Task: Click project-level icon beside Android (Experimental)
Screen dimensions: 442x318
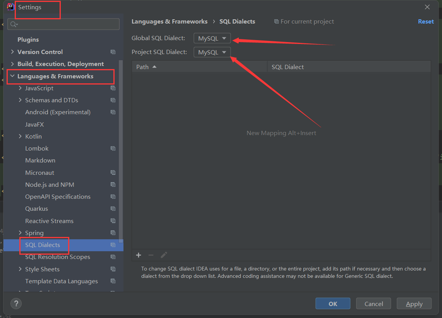Action: coord(113,112)
